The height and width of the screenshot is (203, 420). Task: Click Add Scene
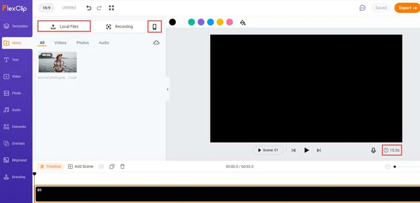pos(81,166)
